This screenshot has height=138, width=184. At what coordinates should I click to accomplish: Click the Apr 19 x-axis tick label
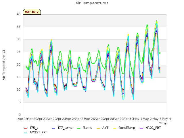tap(23, 119)
